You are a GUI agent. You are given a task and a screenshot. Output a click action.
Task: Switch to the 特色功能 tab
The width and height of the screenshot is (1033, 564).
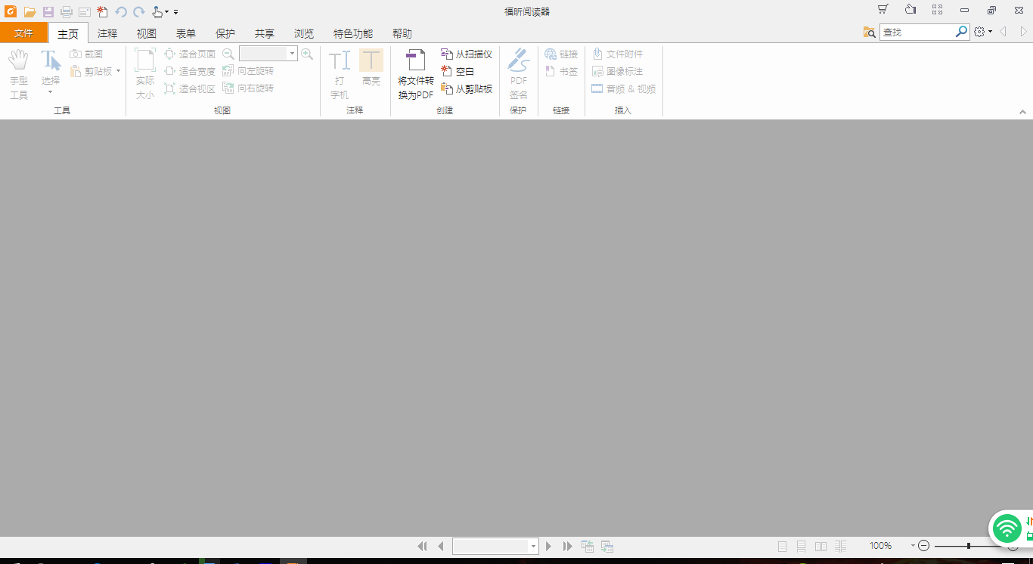coord(353,33)
